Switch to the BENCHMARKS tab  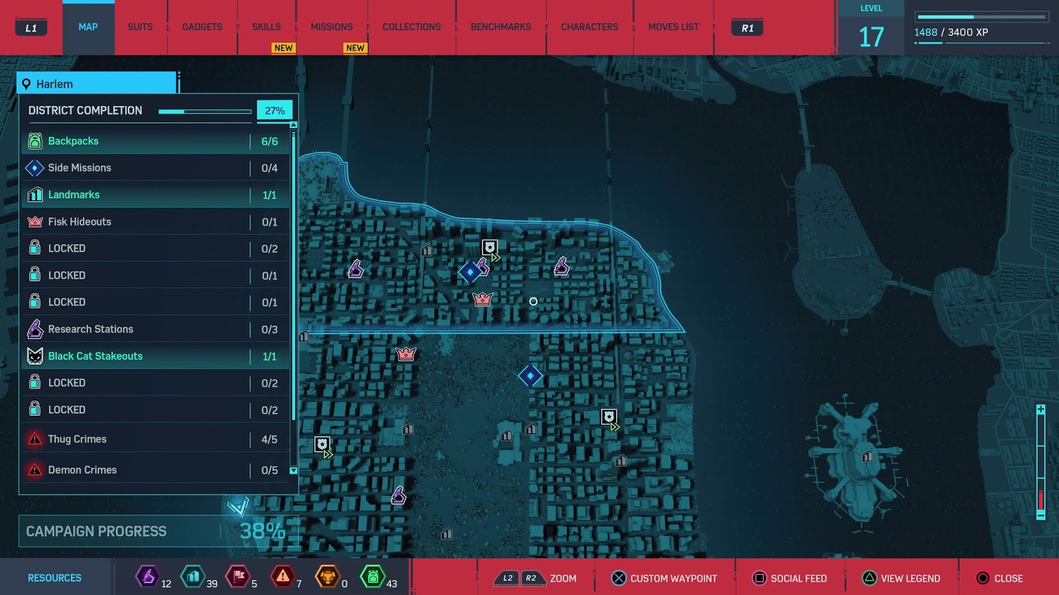tap(501, 27)
